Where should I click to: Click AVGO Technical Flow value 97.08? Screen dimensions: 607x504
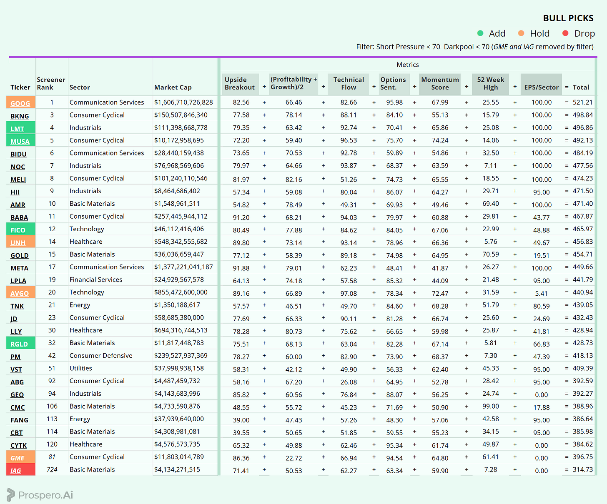point(349,293)
